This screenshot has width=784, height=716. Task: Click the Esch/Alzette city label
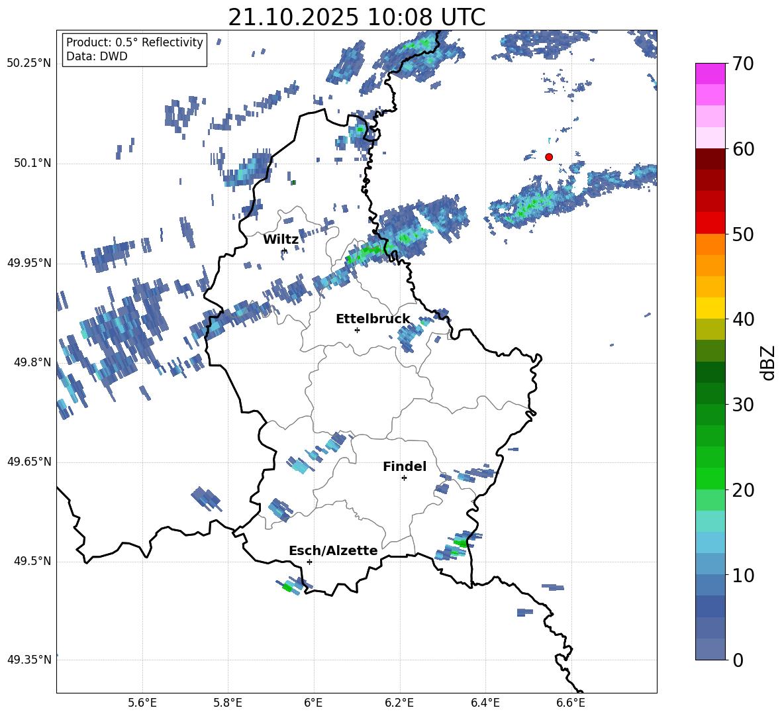coord(333,551)
